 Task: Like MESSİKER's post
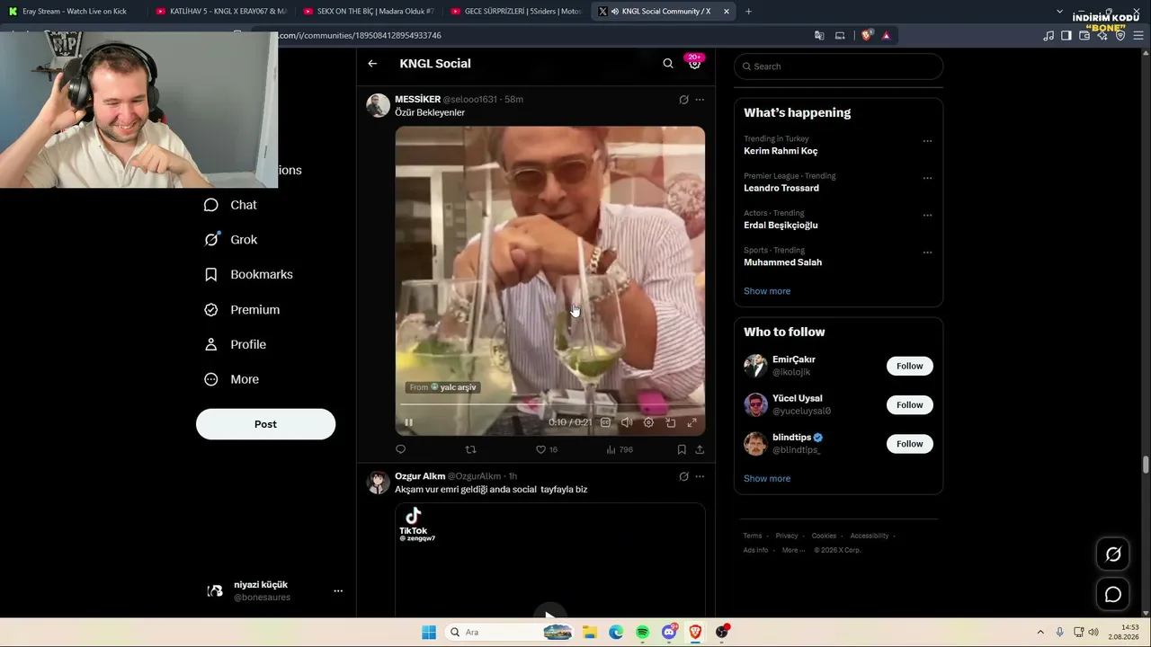coord(547,449)
